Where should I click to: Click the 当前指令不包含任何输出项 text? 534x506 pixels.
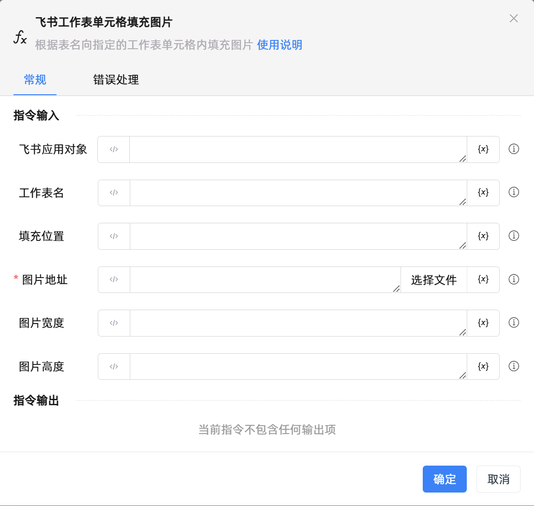(267, 429)
